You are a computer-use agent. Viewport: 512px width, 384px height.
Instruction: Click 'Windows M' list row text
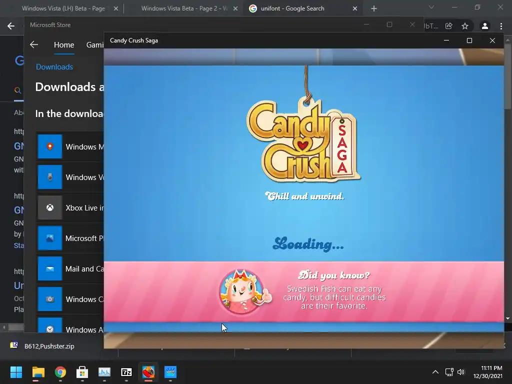(84, 147)
